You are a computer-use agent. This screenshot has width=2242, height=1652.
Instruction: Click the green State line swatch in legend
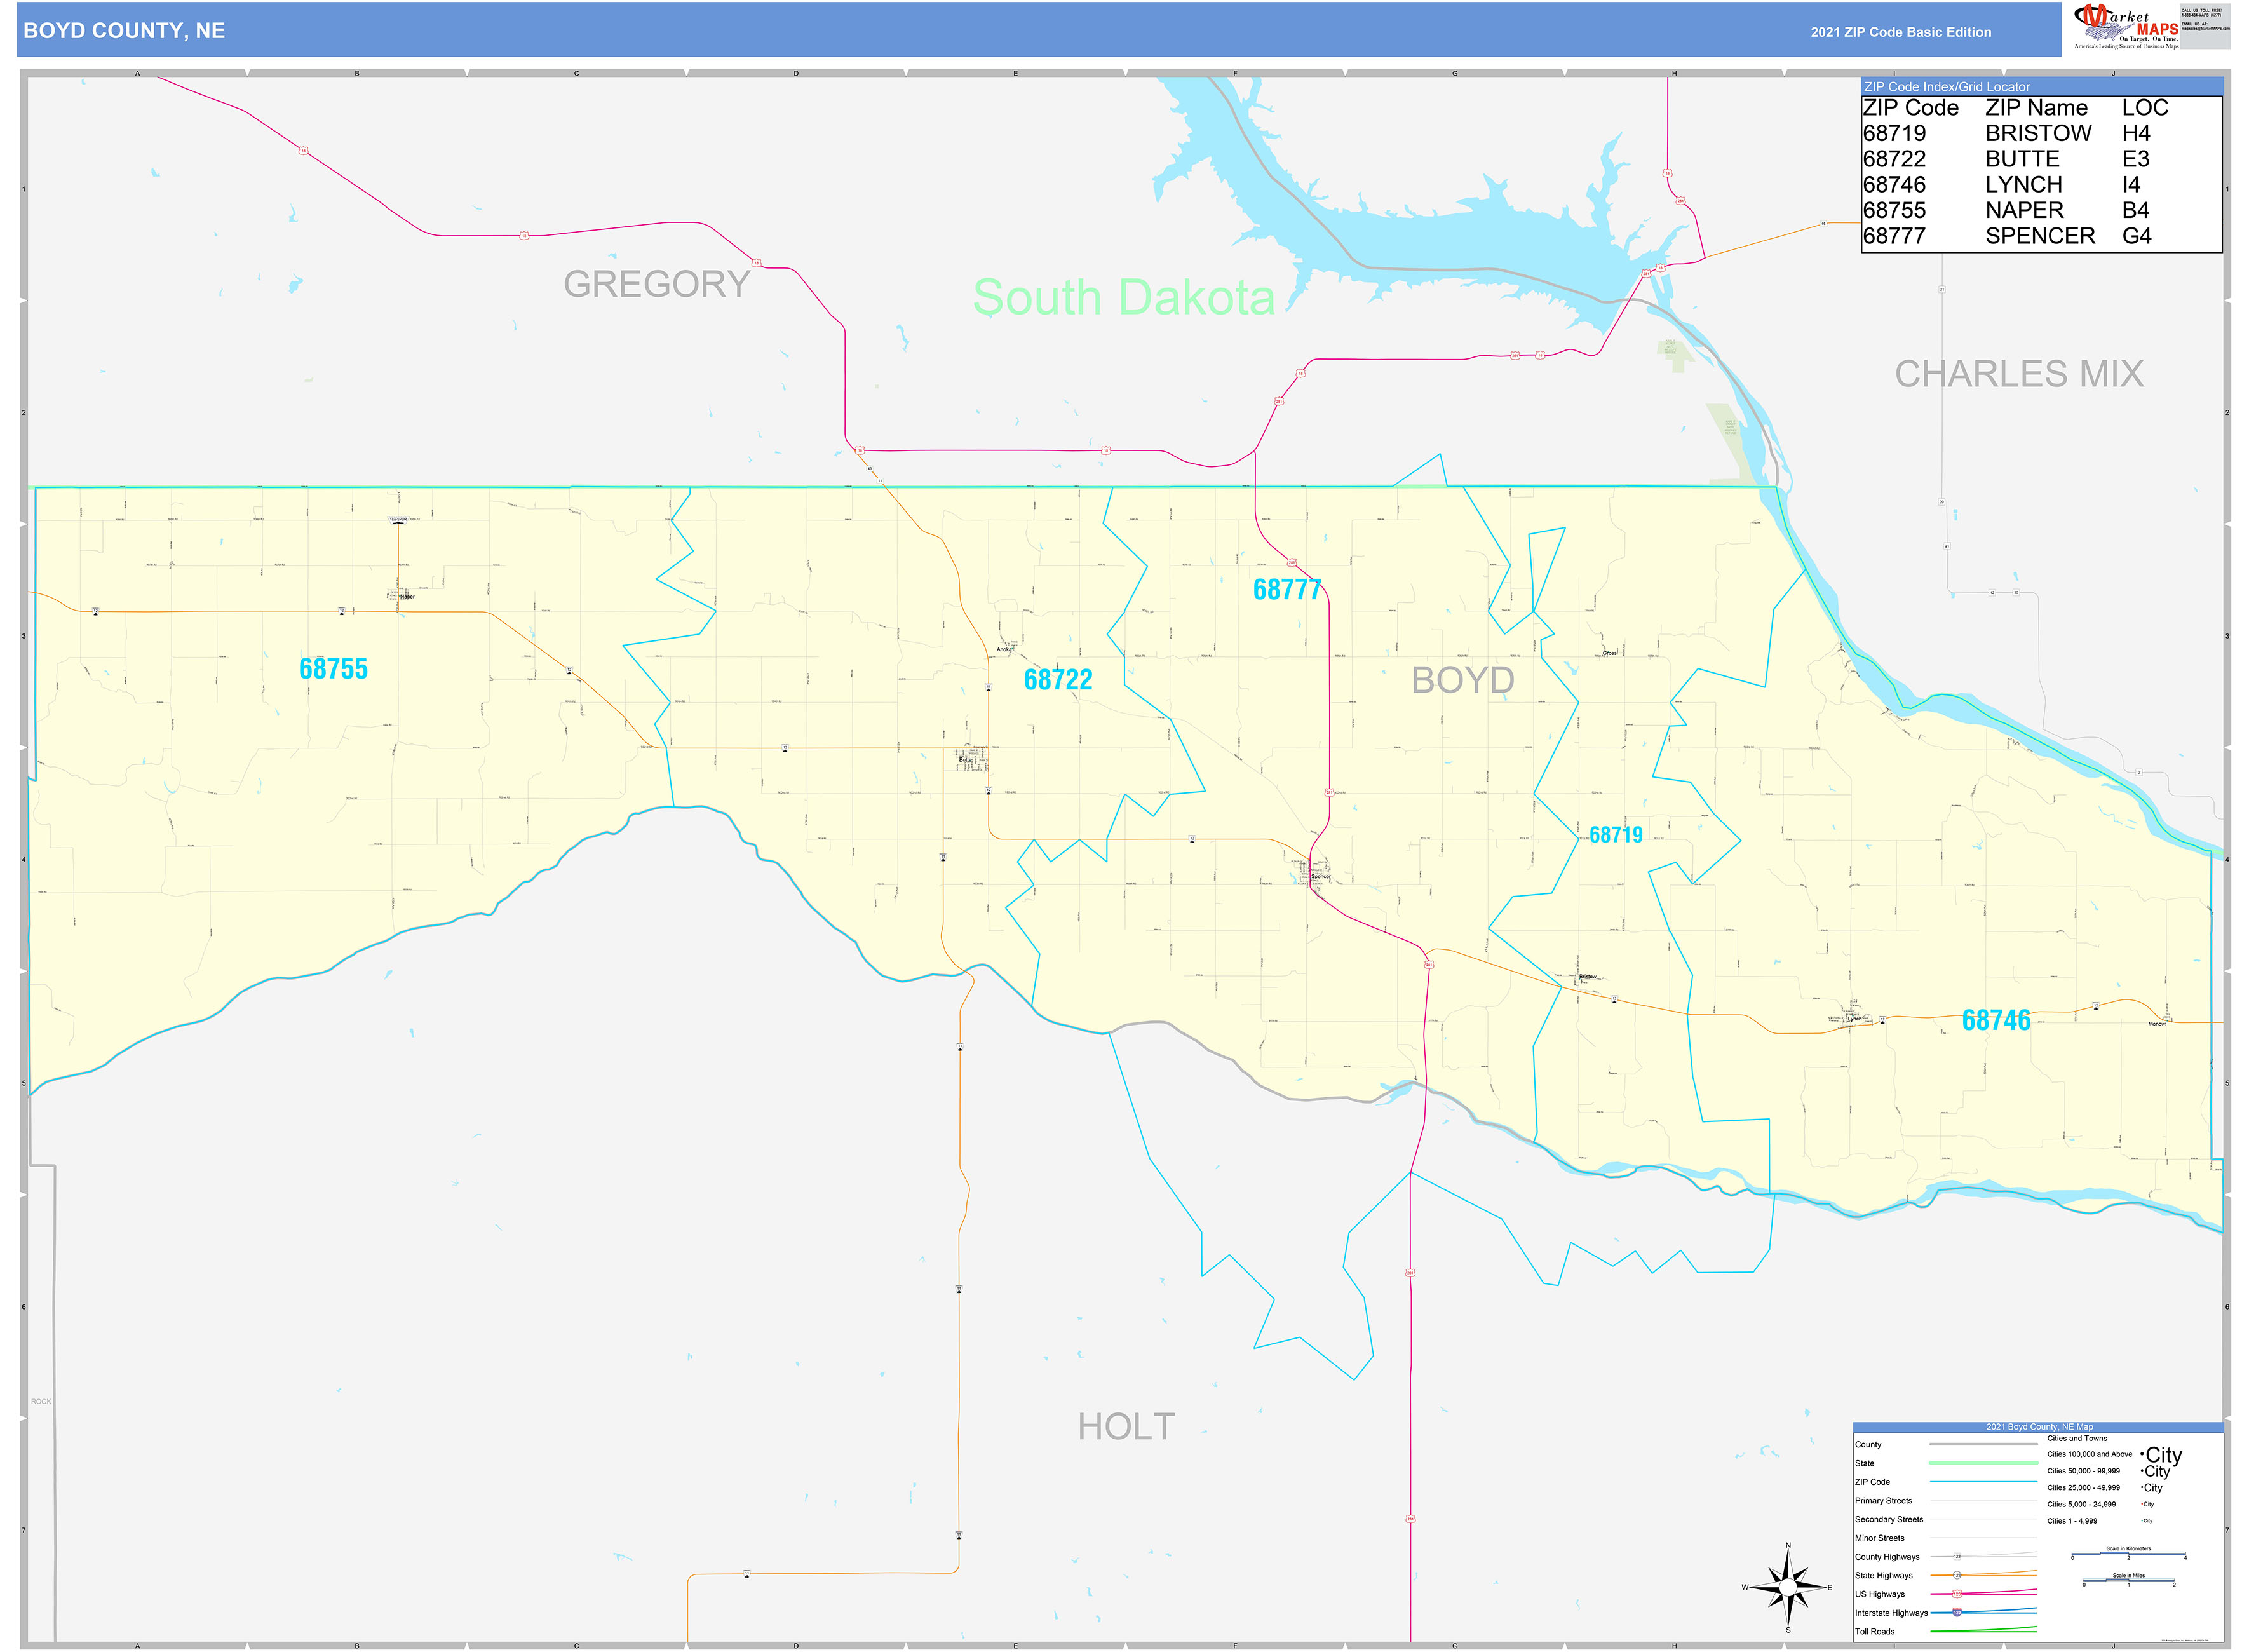[x=1983, y=1463]
